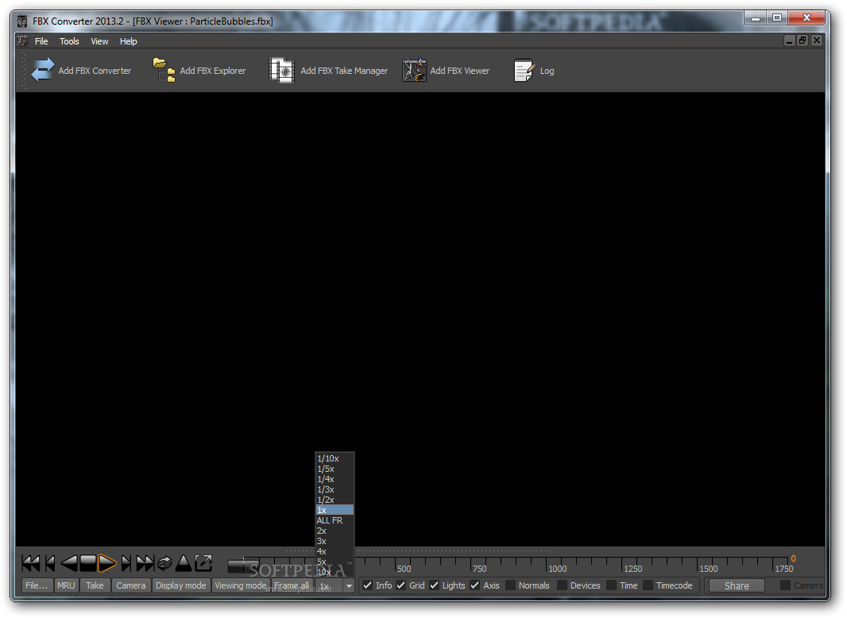Click the Add FBX Converter toolbar icon
This screenshot has width=847, height=618.
tap(43, 70)
